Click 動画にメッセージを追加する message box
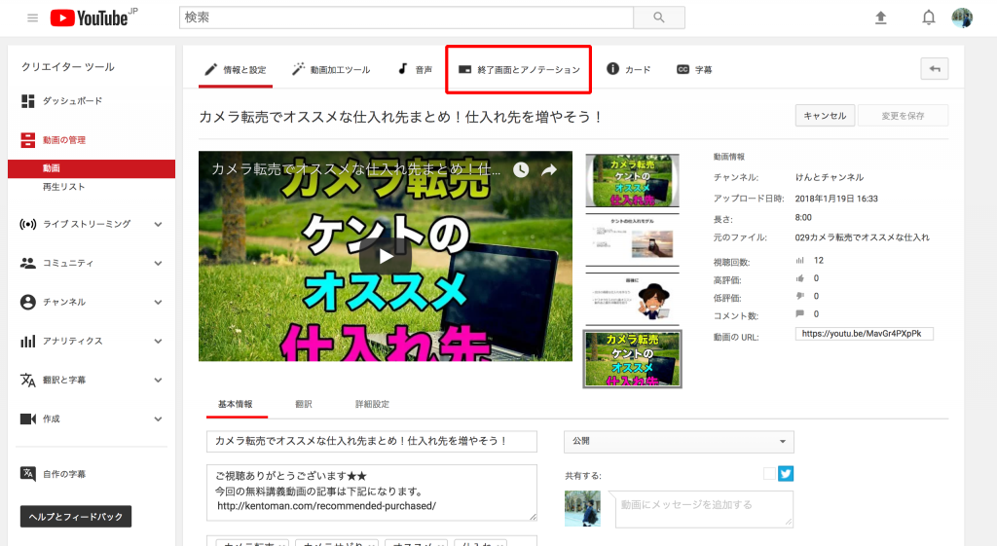 click(704, 508)
